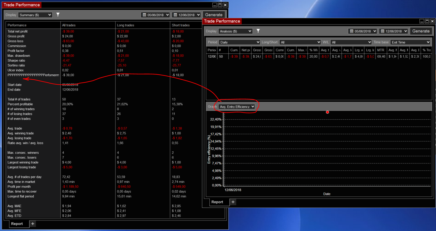
Task: Click the Longest flat period row label
Action: tap(21, 197)
